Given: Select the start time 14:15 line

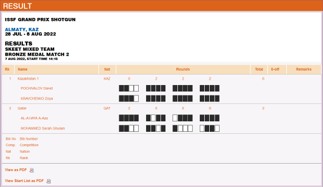Looking at the screenshot, I should tap(31, 59).
